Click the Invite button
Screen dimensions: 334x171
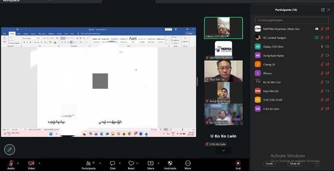269,164
